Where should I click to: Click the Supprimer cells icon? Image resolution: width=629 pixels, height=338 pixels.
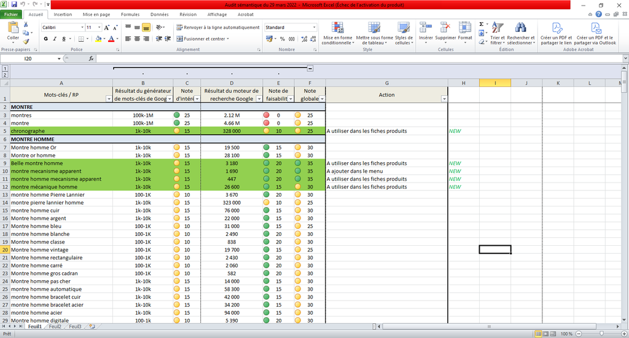point(445,28)
